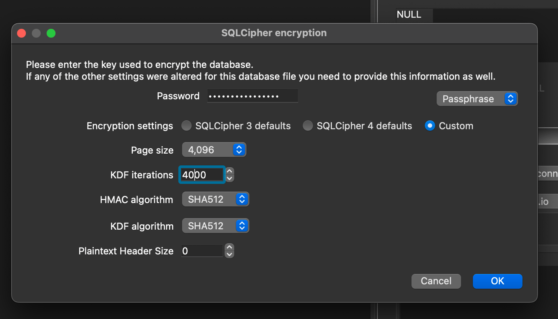Decrease KDF iterations with down arrow
Image resolution: width=558 pixels, height=319 pixels.
(229, 179)
